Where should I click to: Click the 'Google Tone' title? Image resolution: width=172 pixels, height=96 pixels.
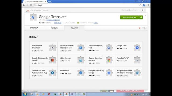[121, 46]
